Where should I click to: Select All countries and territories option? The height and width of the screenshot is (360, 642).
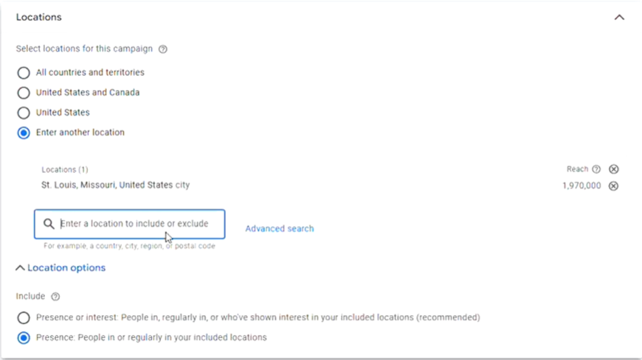click(x=24, y=73)
